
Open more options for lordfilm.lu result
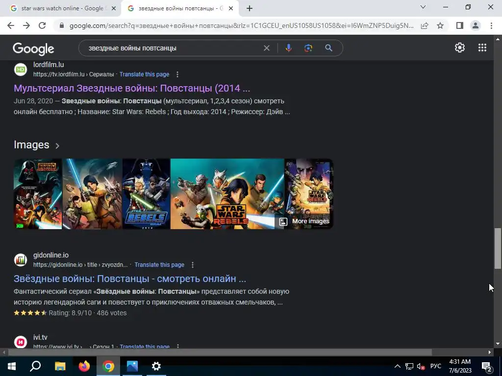177,74
